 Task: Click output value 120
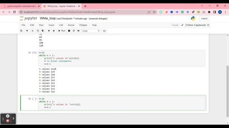pyautogui.click(x=41, y=46)
